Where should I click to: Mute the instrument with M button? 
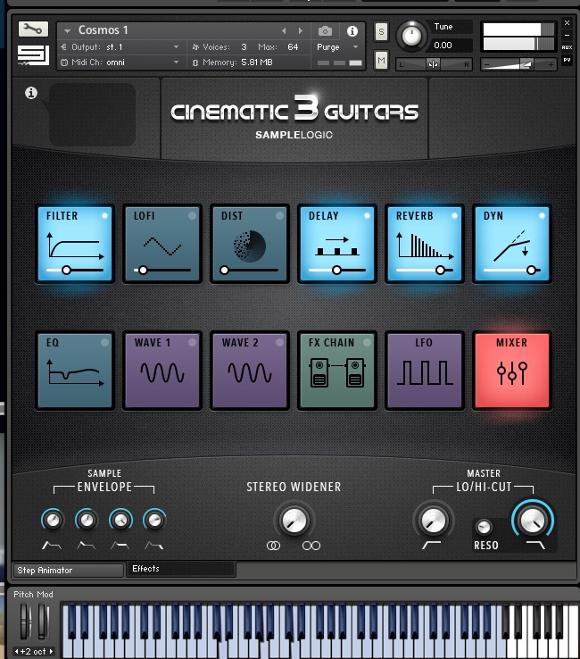click(x=382, y=60)
